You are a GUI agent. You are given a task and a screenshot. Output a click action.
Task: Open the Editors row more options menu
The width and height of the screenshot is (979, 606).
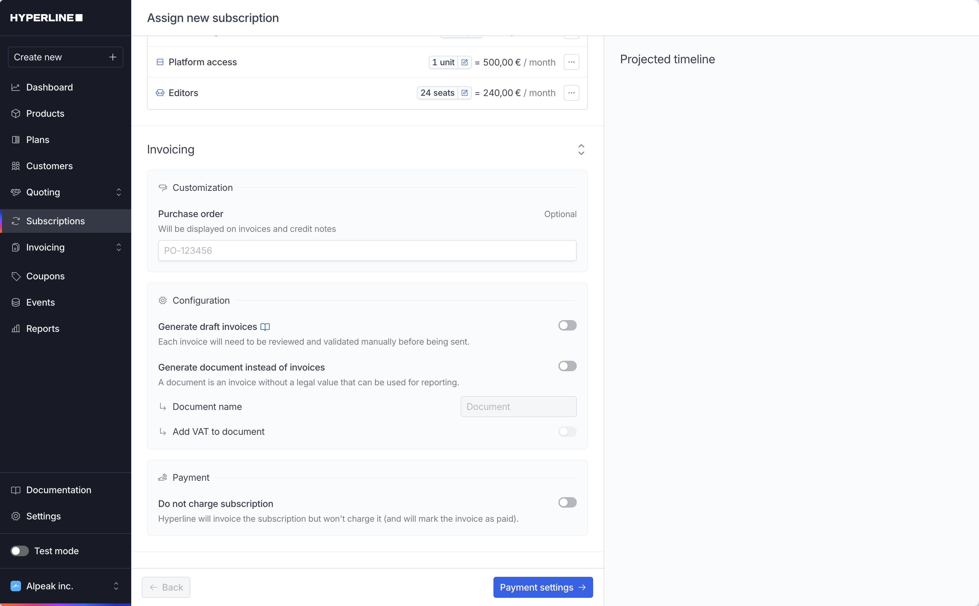pos(571,92)
